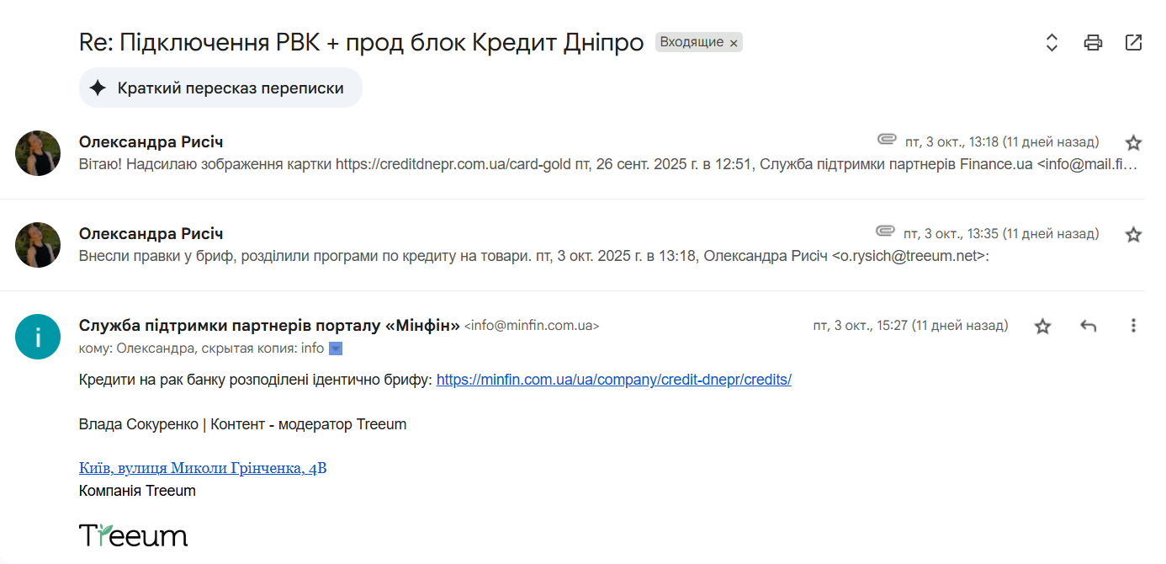Open more options for the 15:27 message
Viewport: 1166px width, 564px height.
[1133, 326]
